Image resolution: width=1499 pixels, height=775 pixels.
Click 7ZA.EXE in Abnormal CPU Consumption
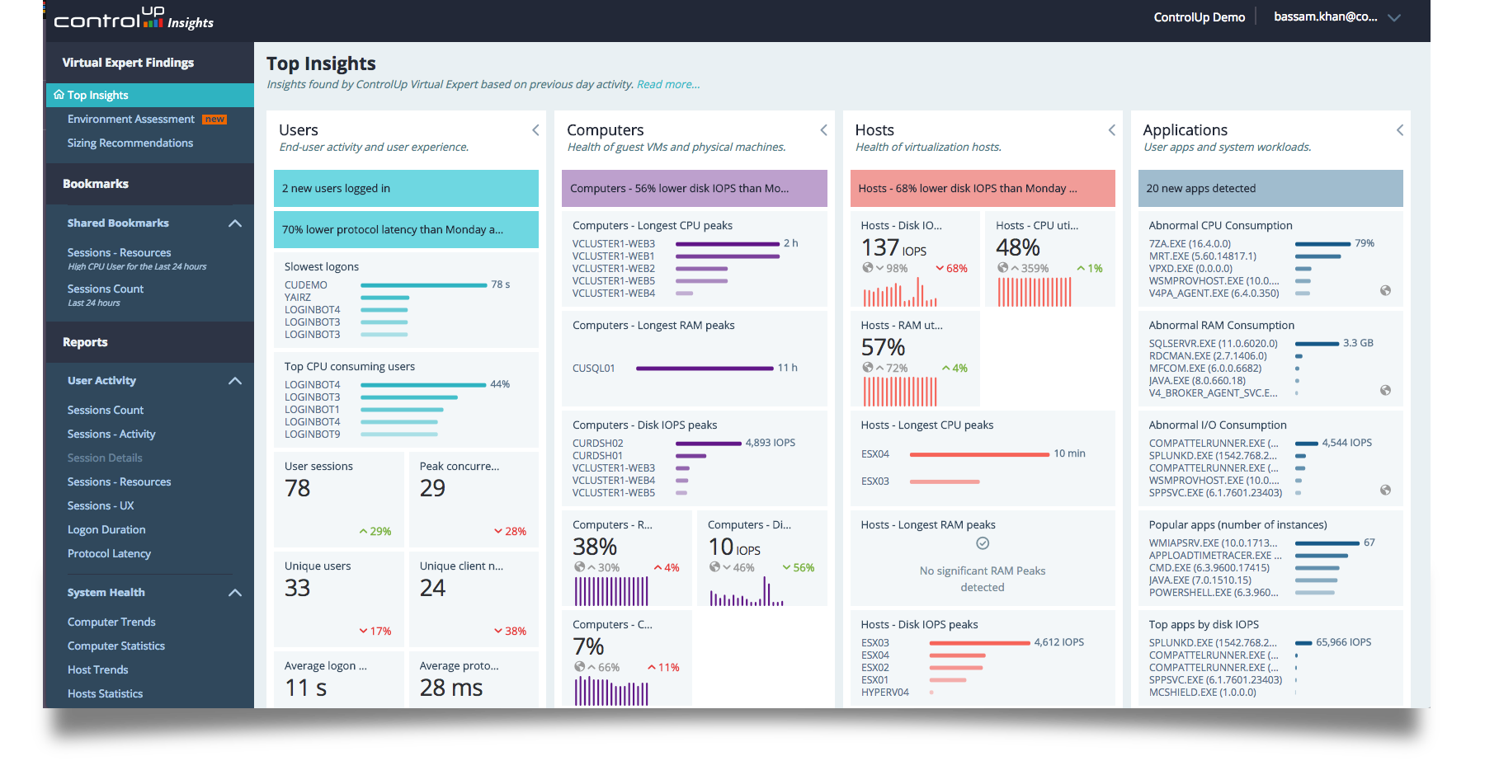pos(1190,244)
